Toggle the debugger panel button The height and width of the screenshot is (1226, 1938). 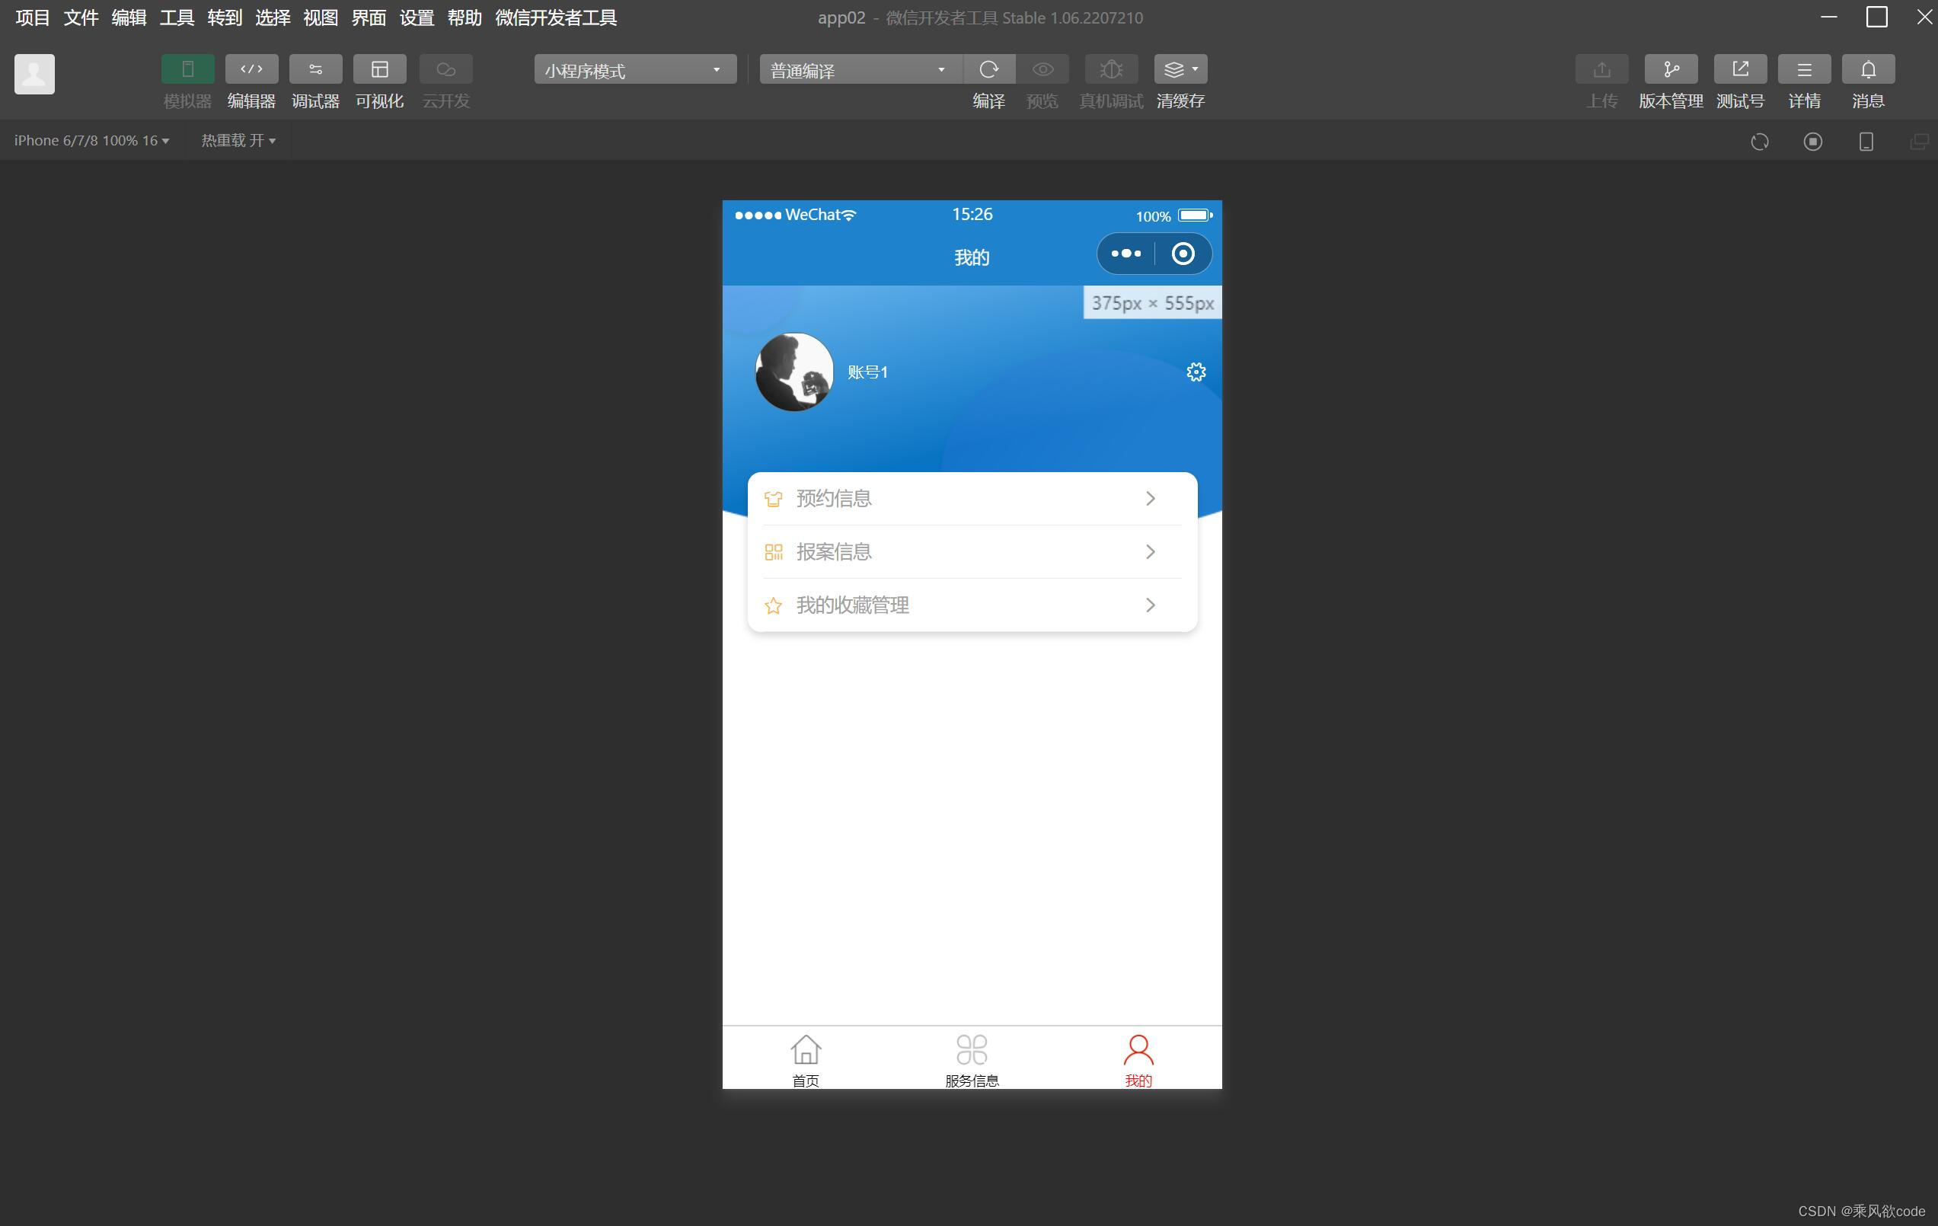coord(315,69)
